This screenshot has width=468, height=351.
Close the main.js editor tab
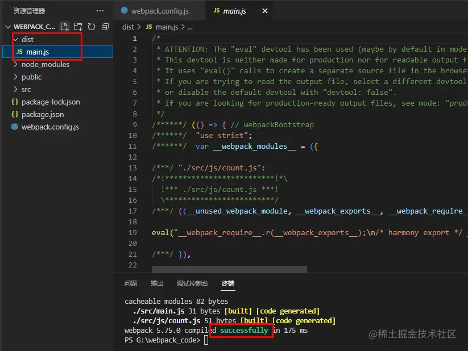265,11
